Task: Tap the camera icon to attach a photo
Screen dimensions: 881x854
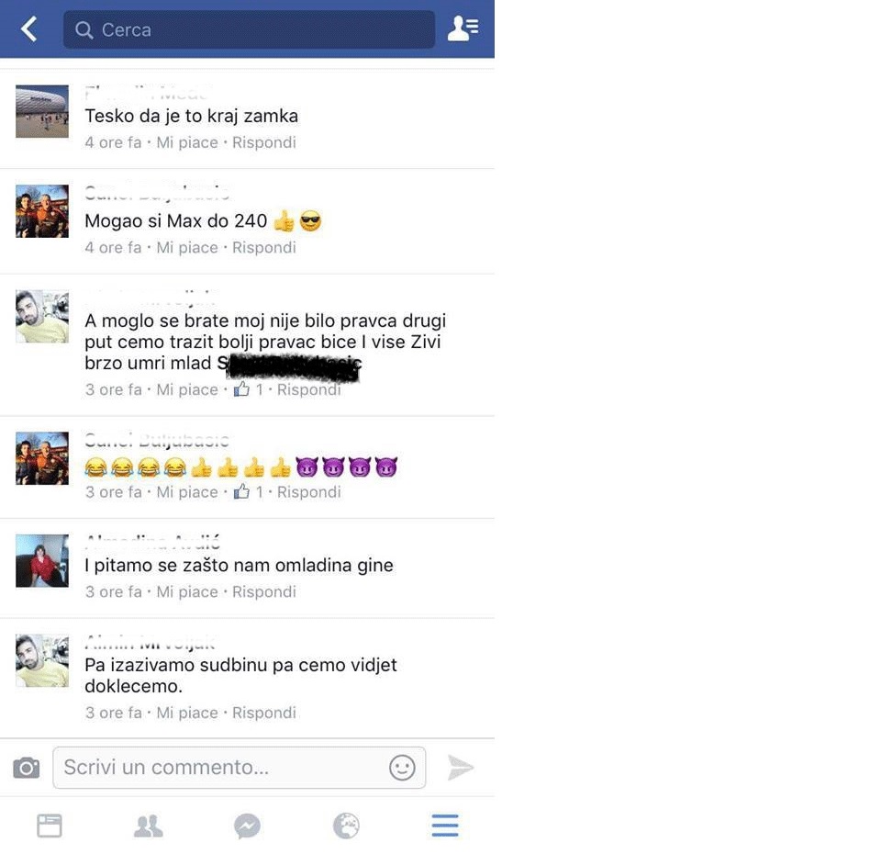Action: 27,768
